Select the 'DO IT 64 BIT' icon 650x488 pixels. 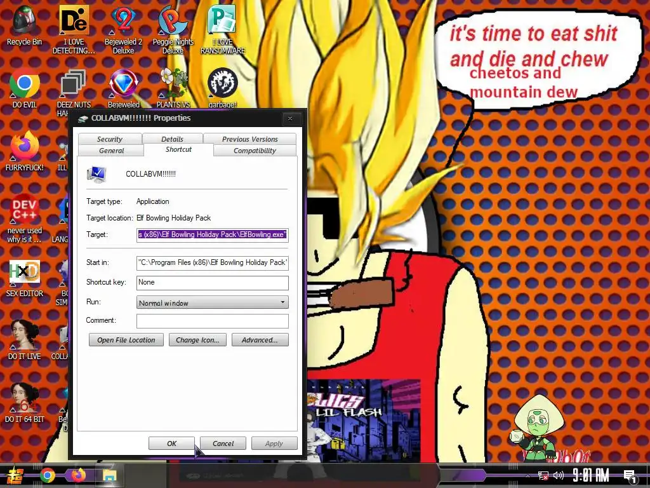point(25,402)
